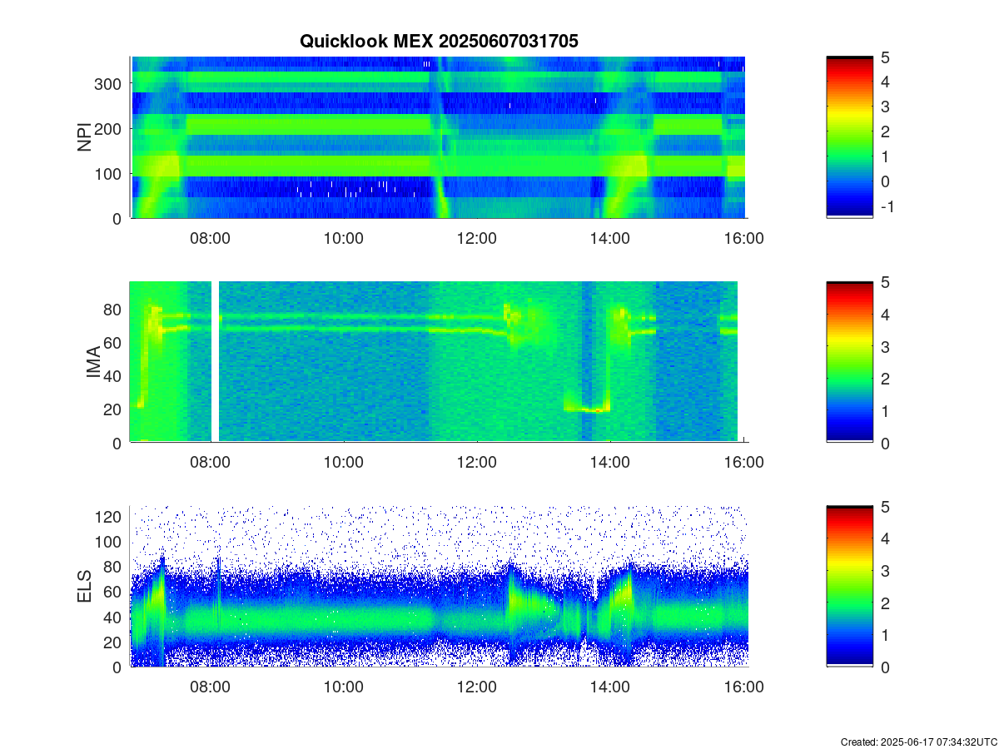Click the IMA spectrogram plot
Screen dimensions: 999x749
(438, 362)
